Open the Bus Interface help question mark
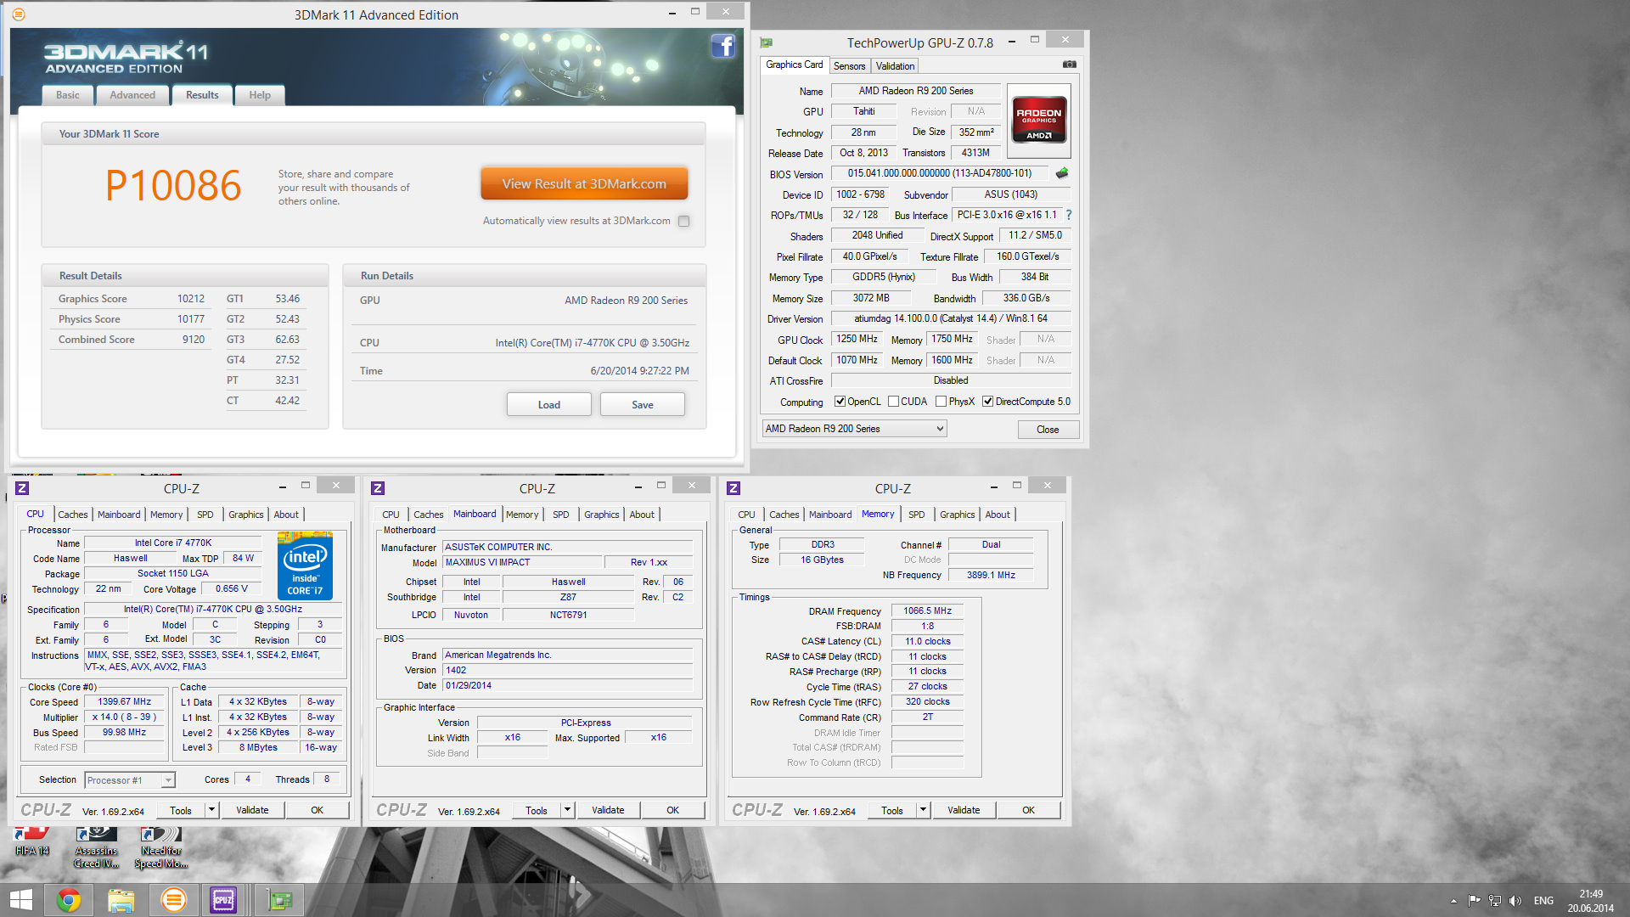The image size is (1630, 917). click(x=1069, y=215)
